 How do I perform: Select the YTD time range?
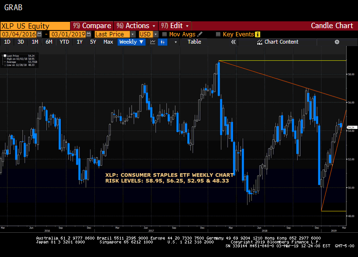coord(64,42)
